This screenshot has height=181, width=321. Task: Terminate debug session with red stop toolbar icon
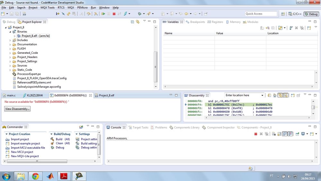click(114, 14)
